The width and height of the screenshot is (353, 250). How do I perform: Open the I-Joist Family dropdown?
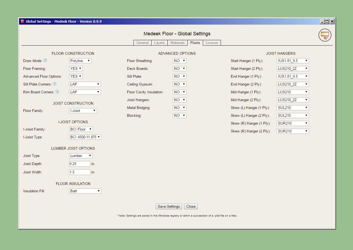pyautogui.click(x=81, y=129)
